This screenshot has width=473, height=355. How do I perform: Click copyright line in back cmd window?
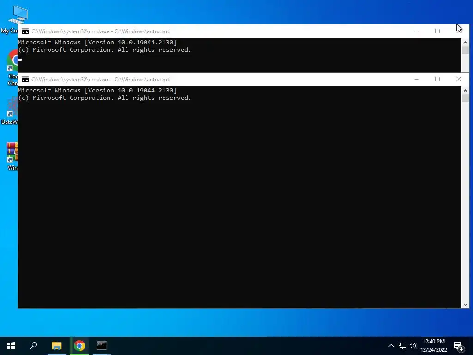coord(105,50)
